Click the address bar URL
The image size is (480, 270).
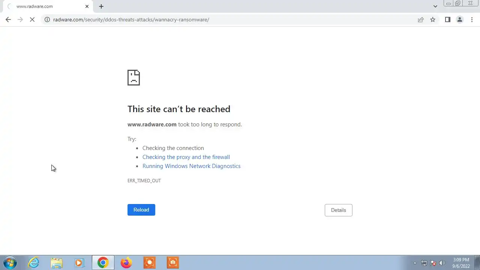tap(131, 19)
